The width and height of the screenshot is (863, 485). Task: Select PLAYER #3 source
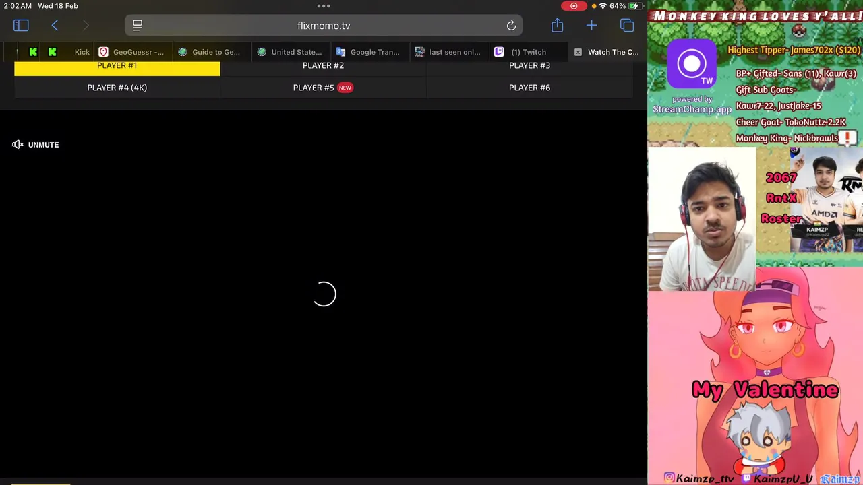(x=529, y=67)
